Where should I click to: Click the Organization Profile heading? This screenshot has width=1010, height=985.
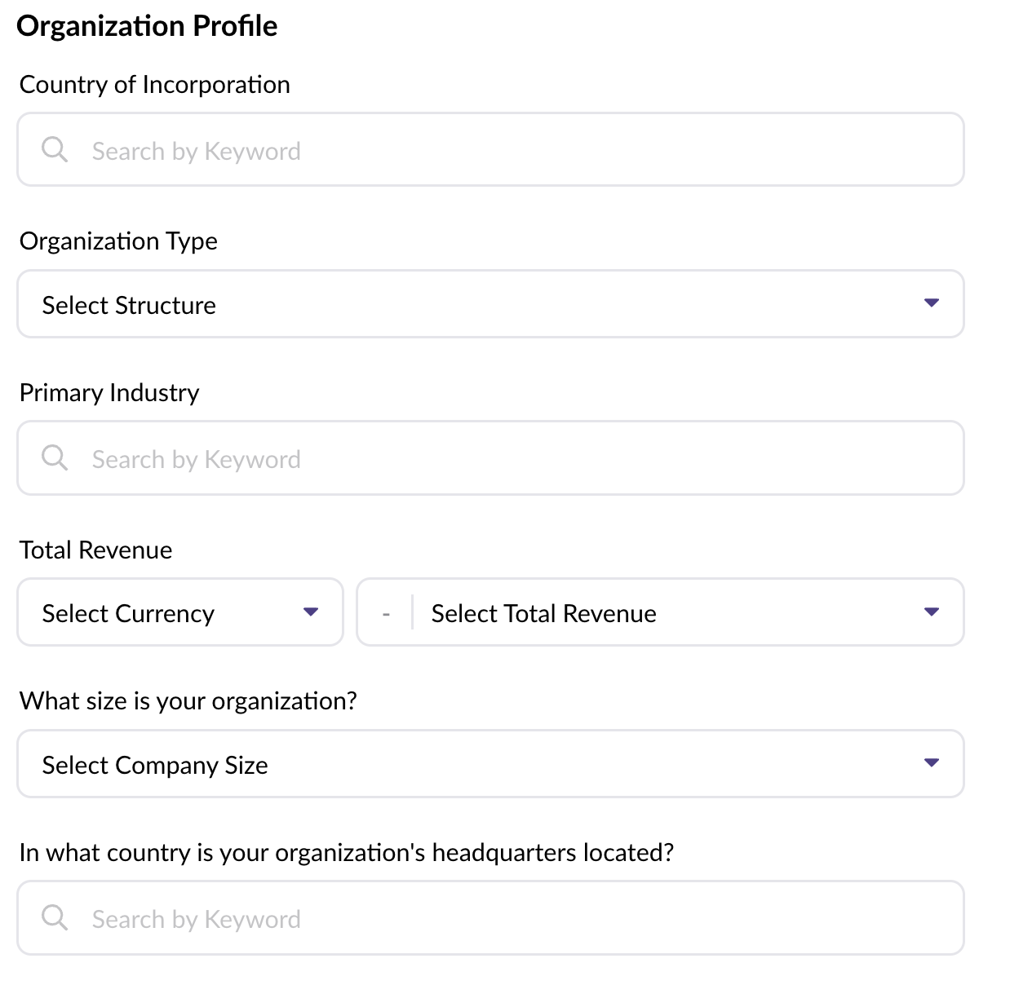coord(147,26)
